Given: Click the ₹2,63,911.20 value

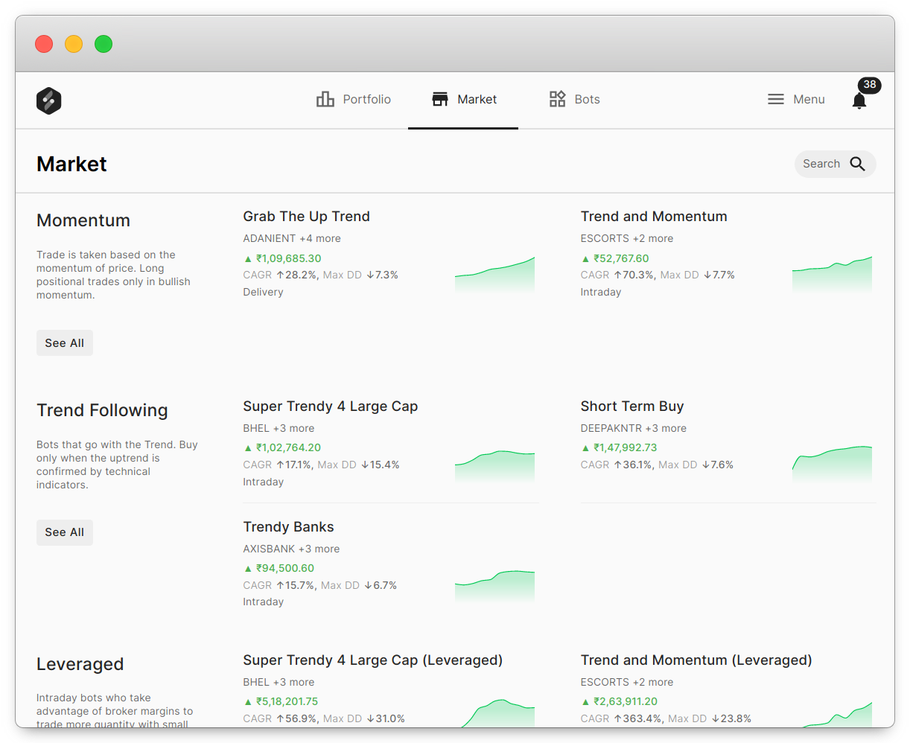Looking at the screenshot, I should 626,701.
